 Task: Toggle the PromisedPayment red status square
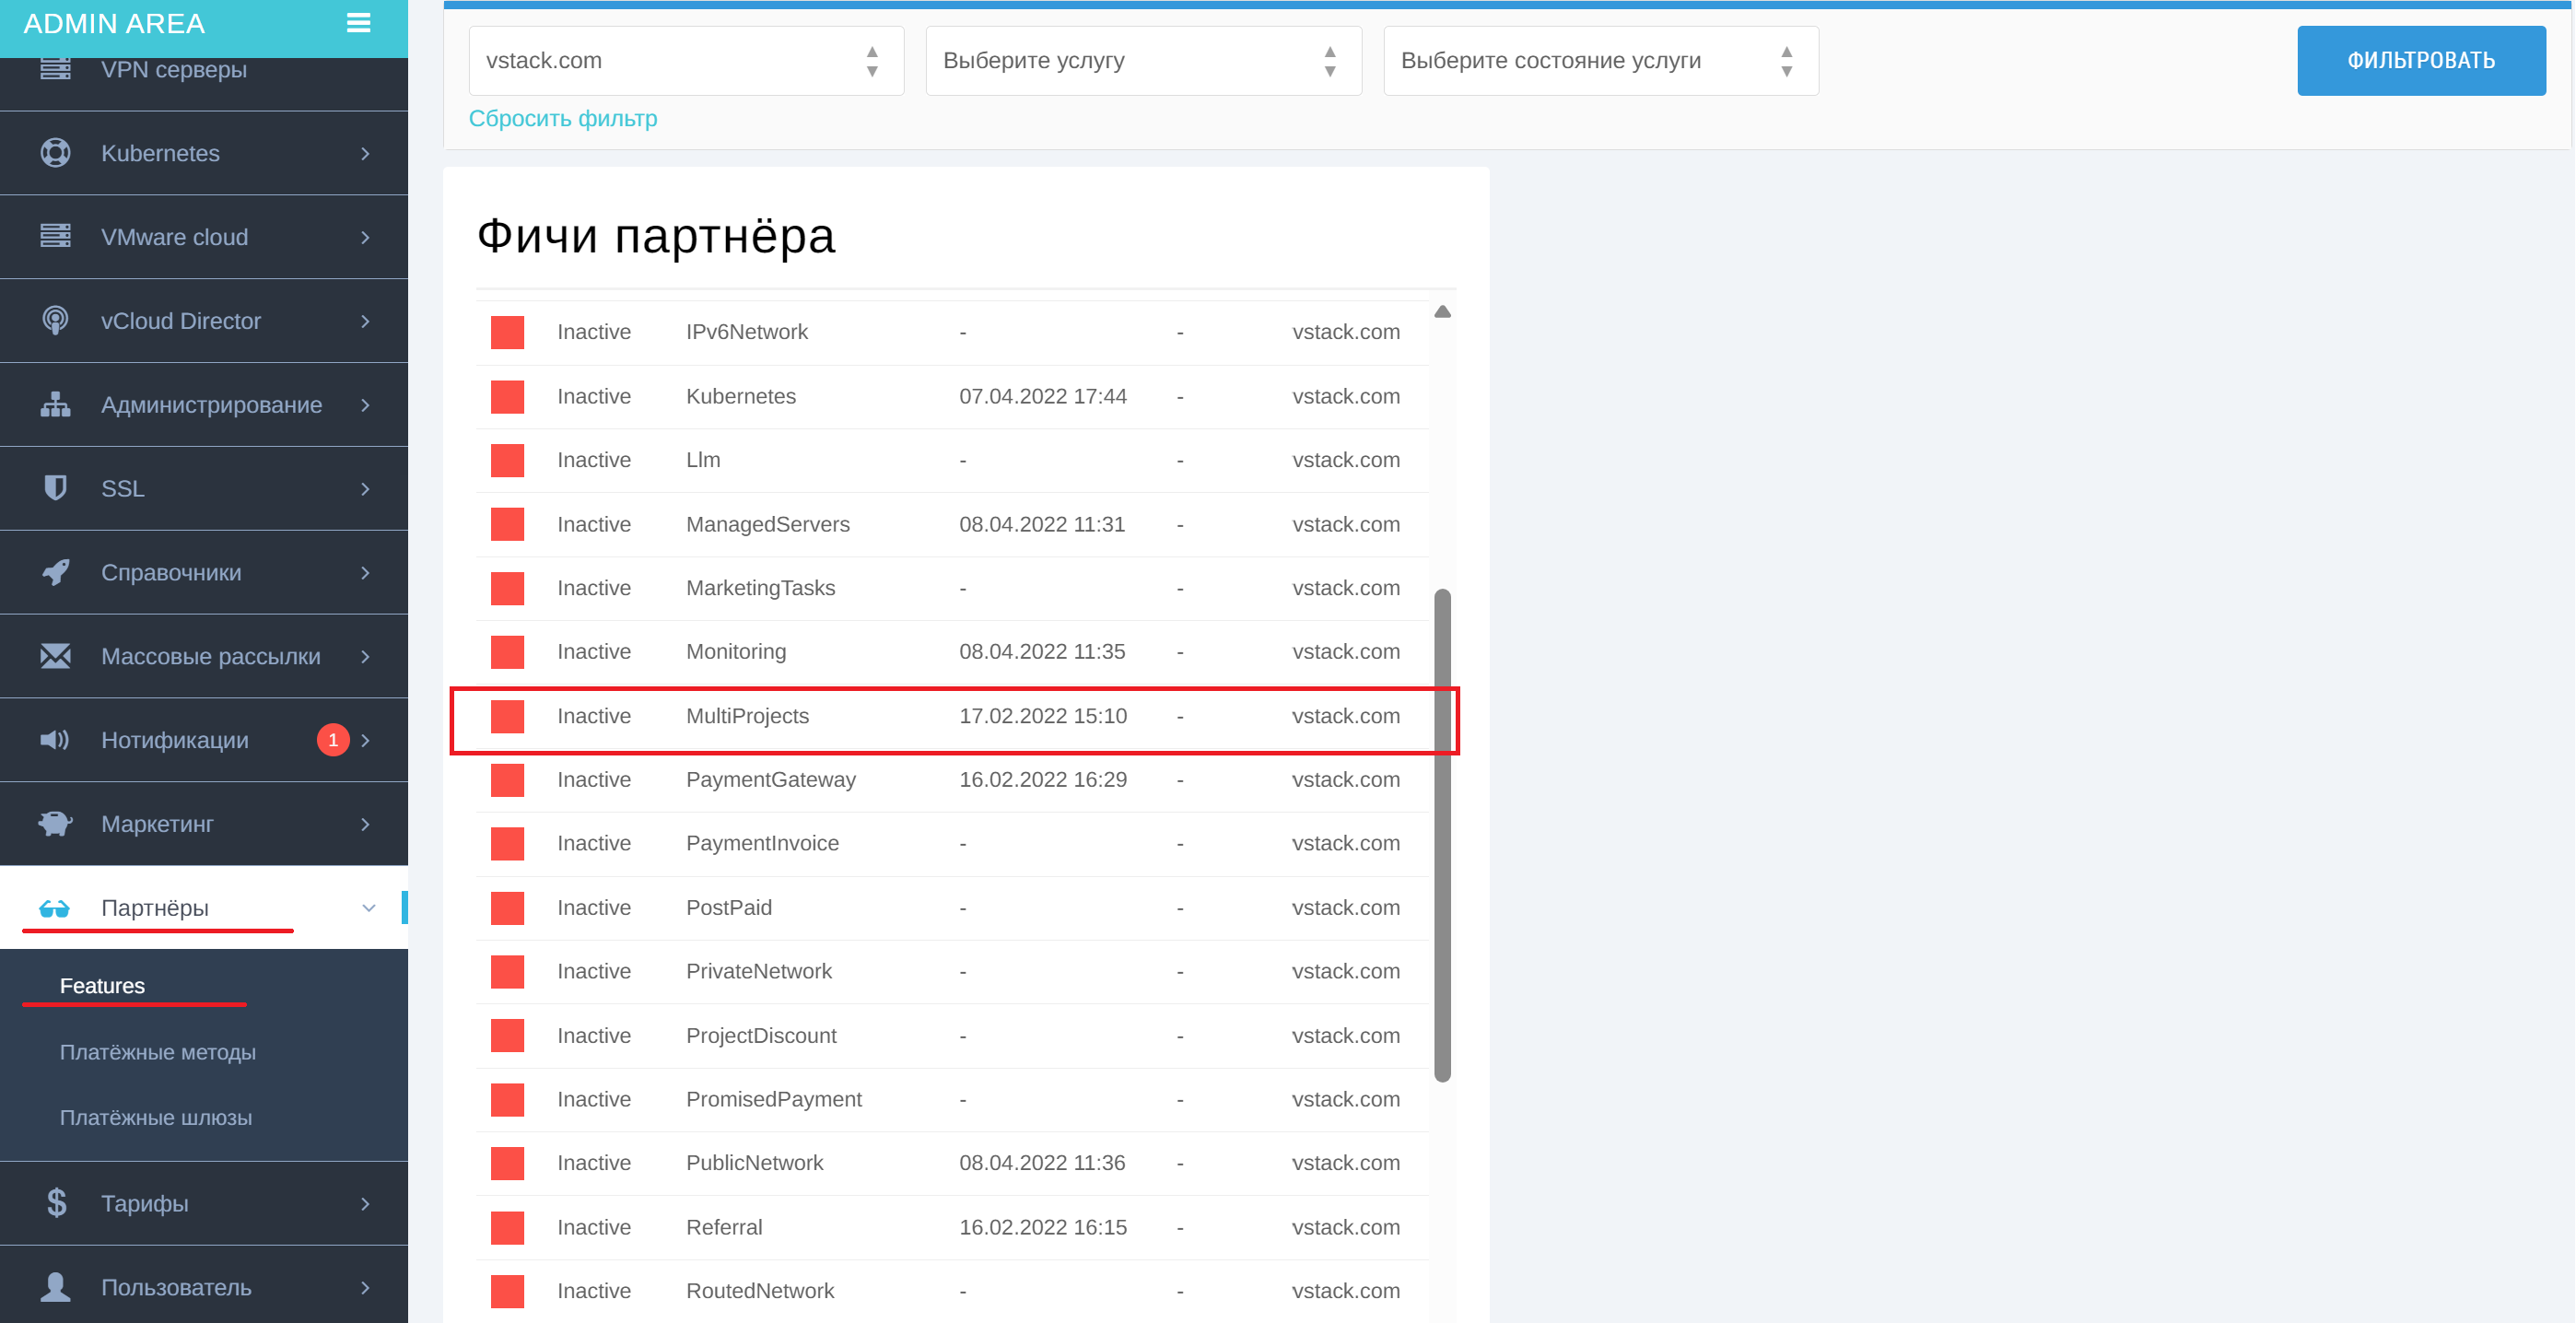coord(507,1100)
